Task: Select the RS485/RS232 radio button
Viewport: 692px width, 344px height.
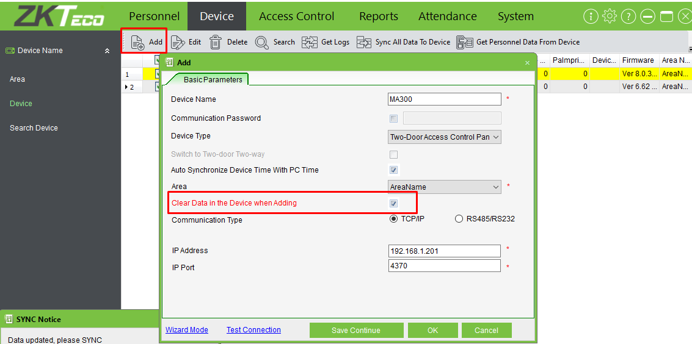Action: [x=459, y=219]
